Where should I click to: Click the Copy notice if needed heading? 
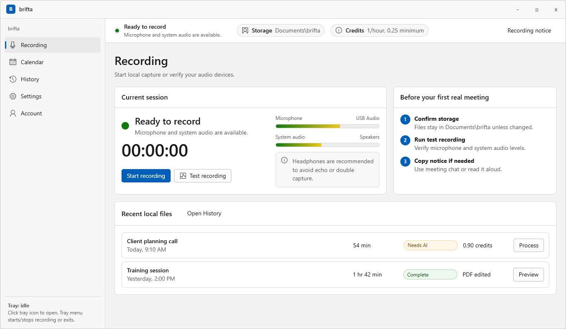[x=444, y=161]
